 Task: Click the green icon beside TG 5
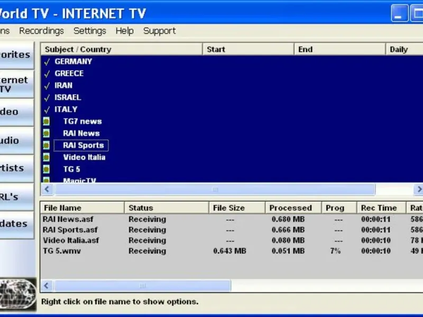click(x=47, y=169)
